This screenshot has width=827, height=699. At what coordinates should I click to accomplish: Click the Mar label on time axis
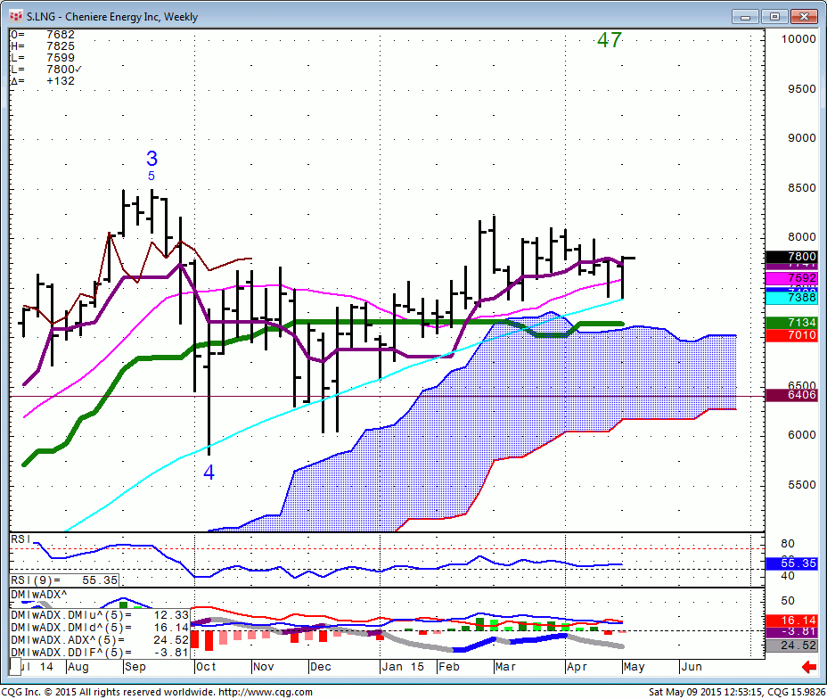(505, 667)
